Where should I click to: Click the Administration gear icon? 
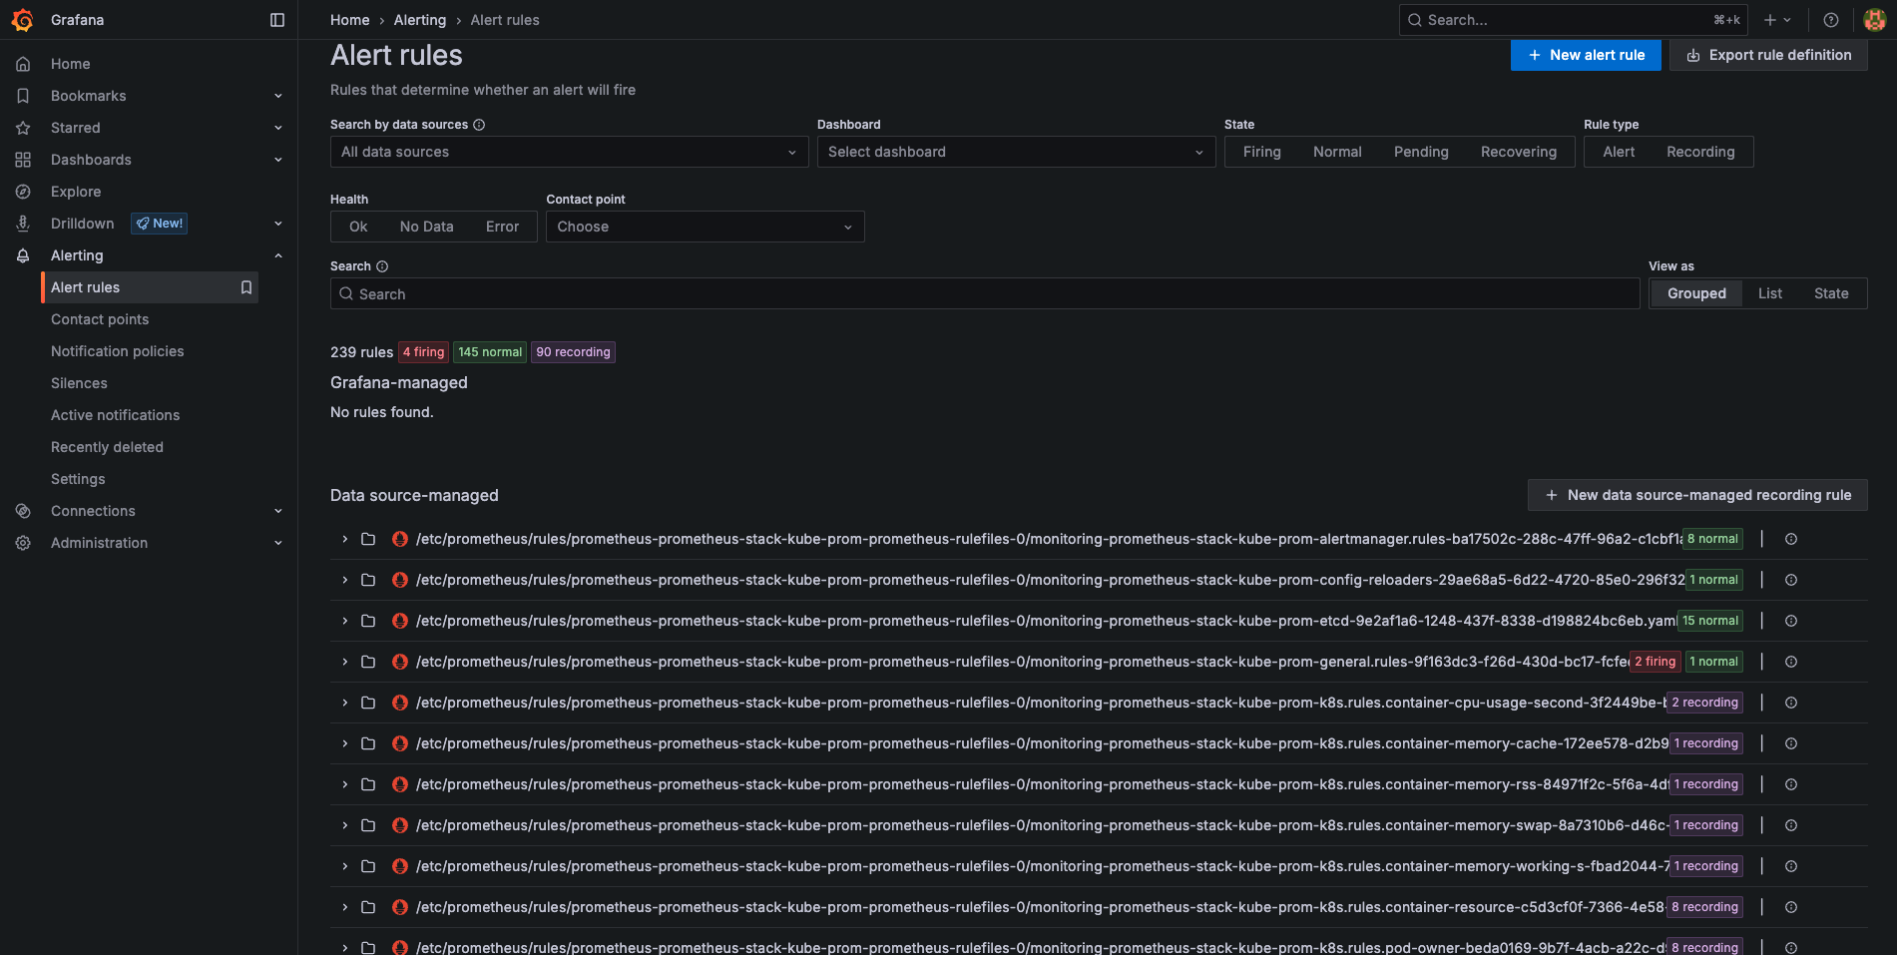click(x=23, y=543)
